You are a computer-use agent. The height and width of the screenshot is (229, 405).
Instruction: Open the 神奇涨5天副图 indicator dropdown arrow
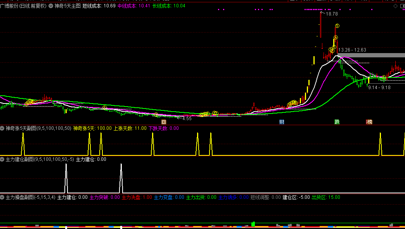[2, 128]
